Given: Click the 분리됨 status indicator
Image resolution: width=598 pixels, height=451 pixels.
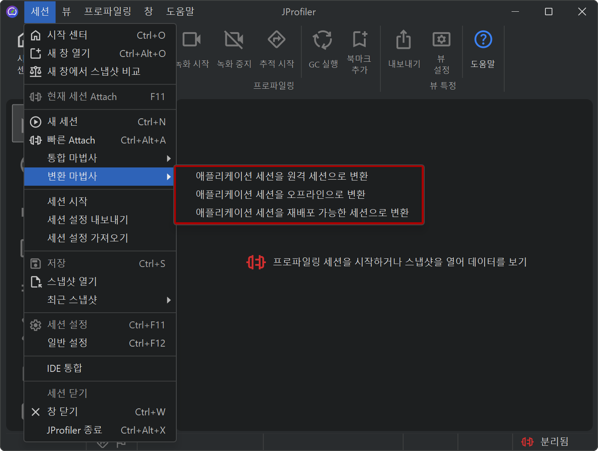Looking at the screenshot, I should (545, 442).
